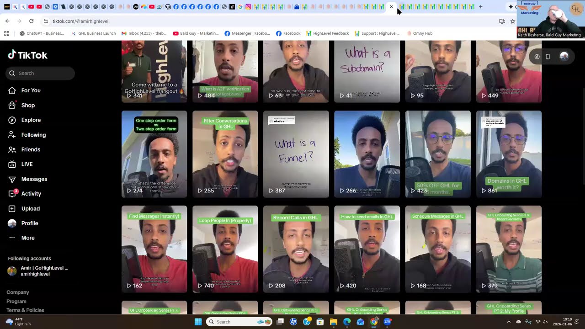
Task: Click the install app icon in address bar
Action: tap(502, 21)
